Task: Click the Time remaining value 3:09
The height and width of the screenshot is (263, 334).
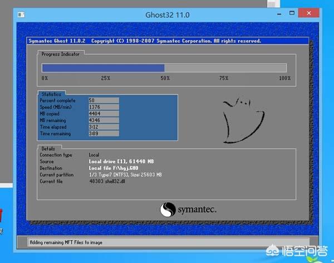Action: point(104,133)
